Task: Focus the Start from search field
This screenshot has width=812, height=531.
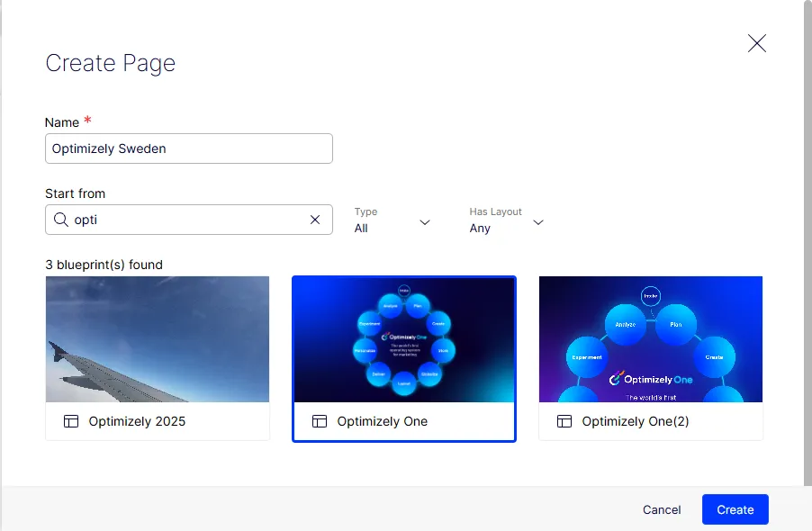Action: (189, 220)
